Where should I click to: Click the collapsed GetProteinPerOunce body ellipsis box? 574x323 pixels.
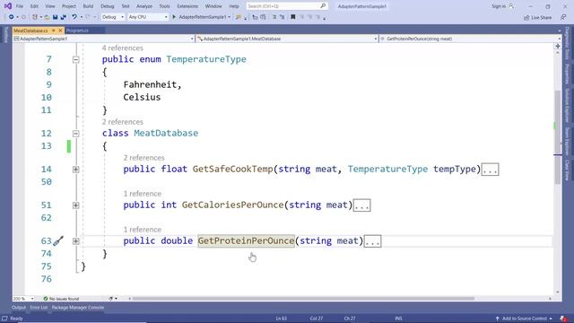point(372,241)
